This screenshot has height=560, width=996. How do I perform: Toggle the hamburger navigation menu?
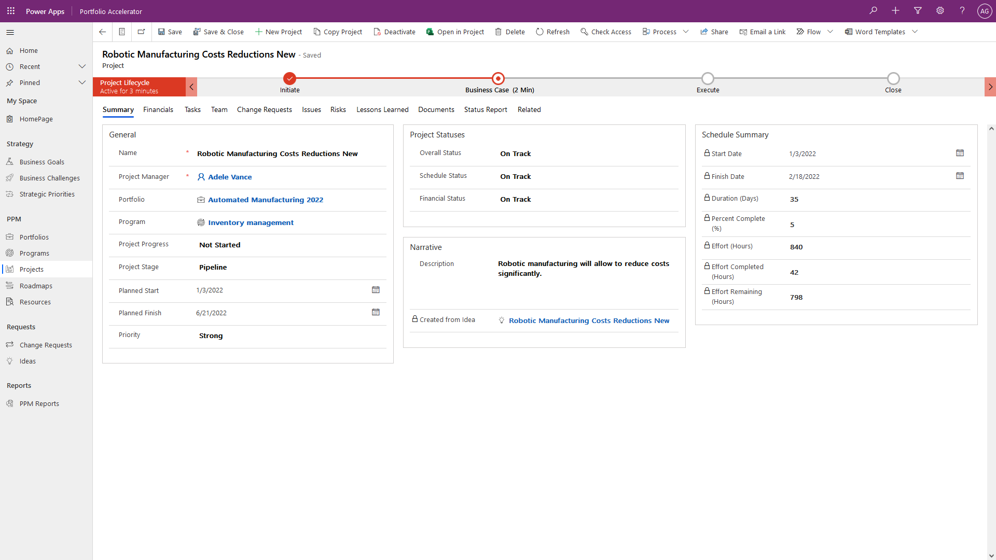10,32
